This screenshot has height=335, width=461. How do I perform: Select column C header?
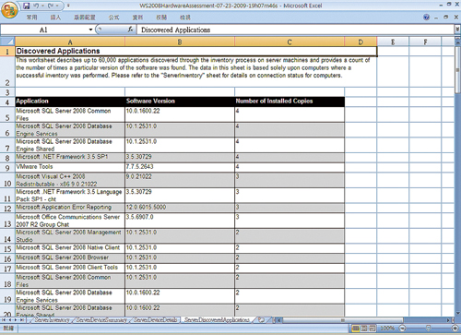[290, 42]
